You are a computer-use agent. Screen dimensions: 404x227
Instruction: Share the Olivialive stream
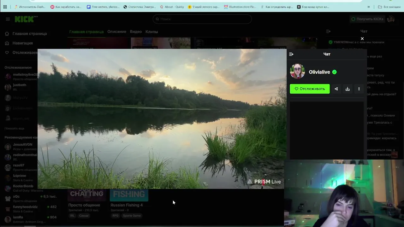tap(336, 89)
